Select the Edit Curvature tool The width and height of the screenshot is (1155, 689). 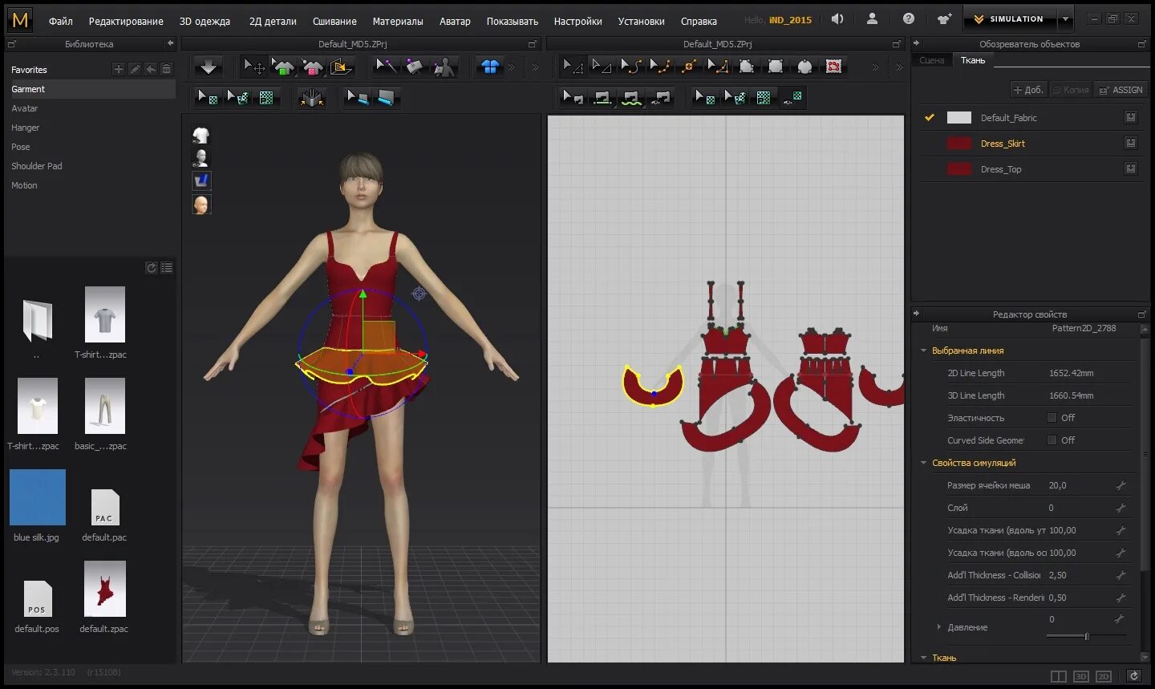(630, 67)
